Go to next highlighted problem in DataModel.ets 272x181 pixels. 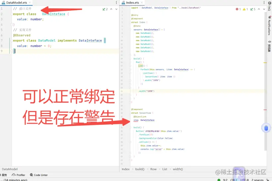116,9
